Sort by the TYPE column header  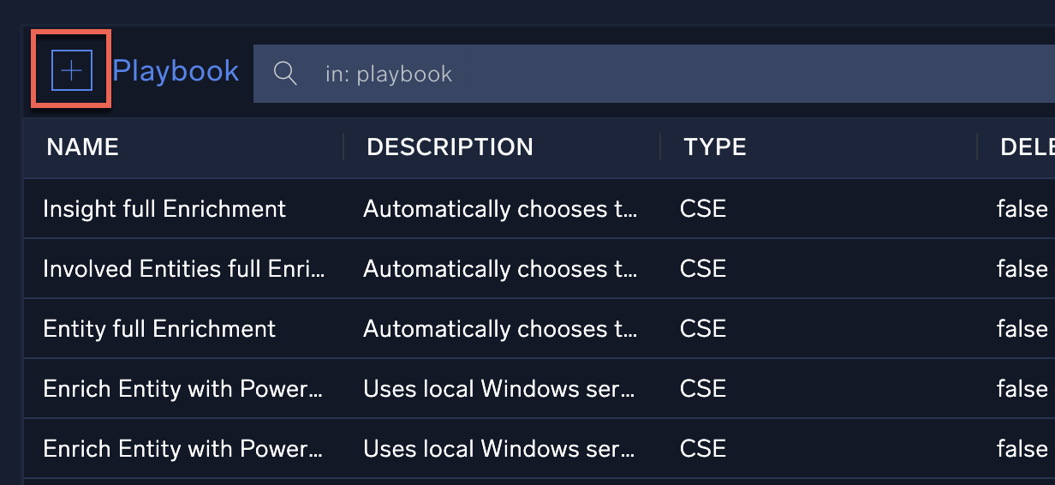pos(714,147)
